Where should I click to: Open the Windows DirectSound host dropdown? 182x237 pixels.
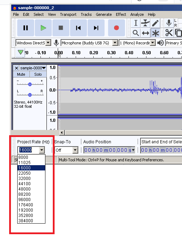(48, 43)
